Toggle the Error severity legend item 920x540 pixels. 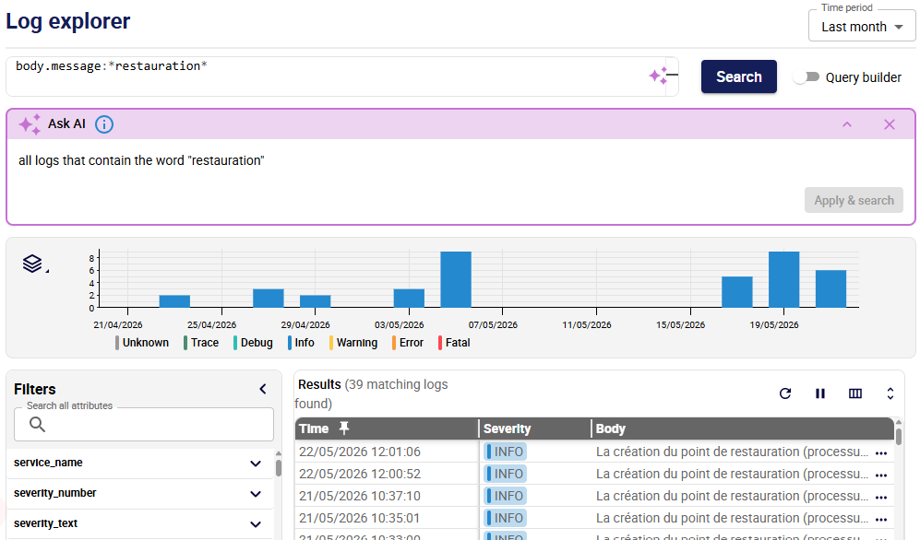pos(408,343)
